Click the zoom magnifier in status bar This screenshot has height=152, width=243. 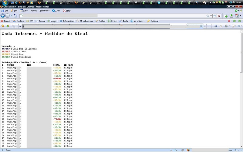coord(236,150)
